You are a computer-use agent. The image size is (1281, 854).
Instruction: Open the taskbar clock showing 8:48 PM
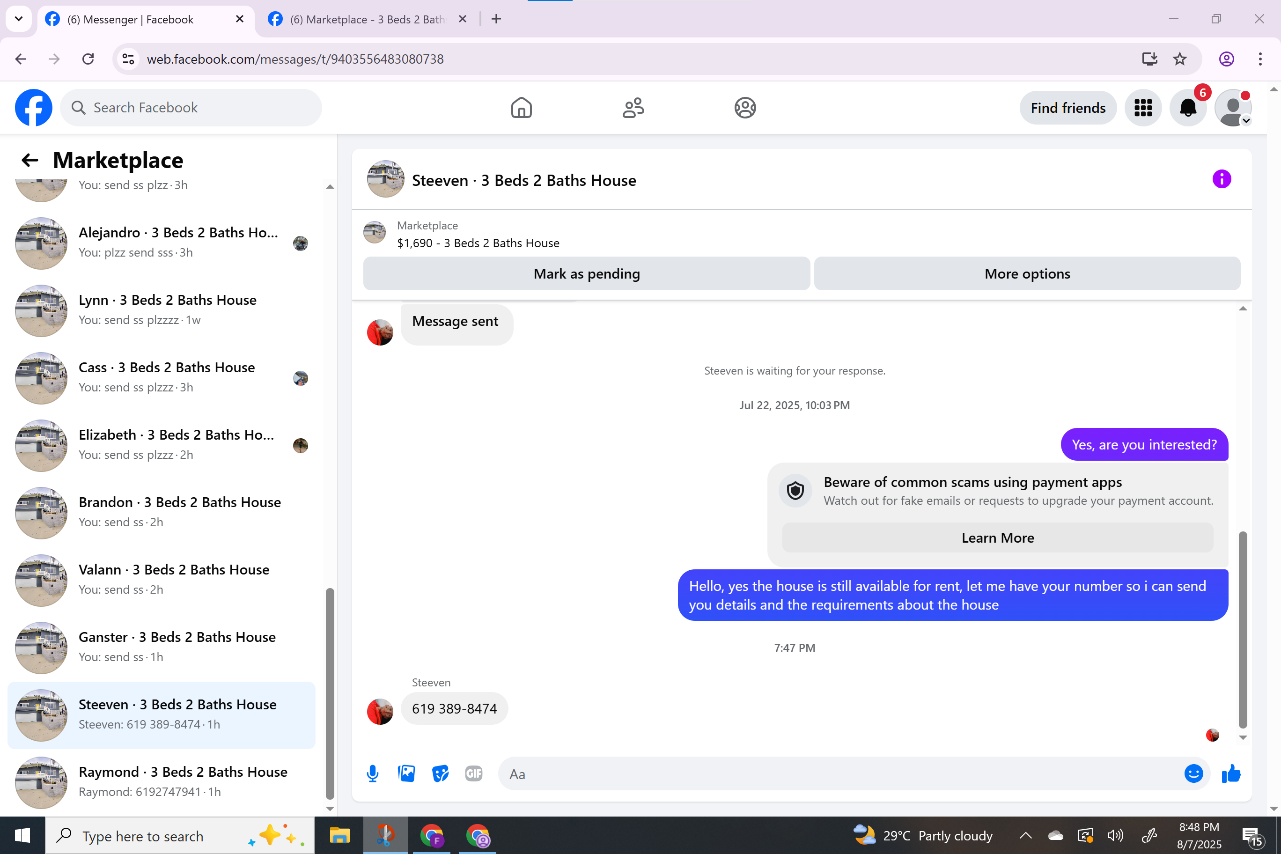[1199, 835]
